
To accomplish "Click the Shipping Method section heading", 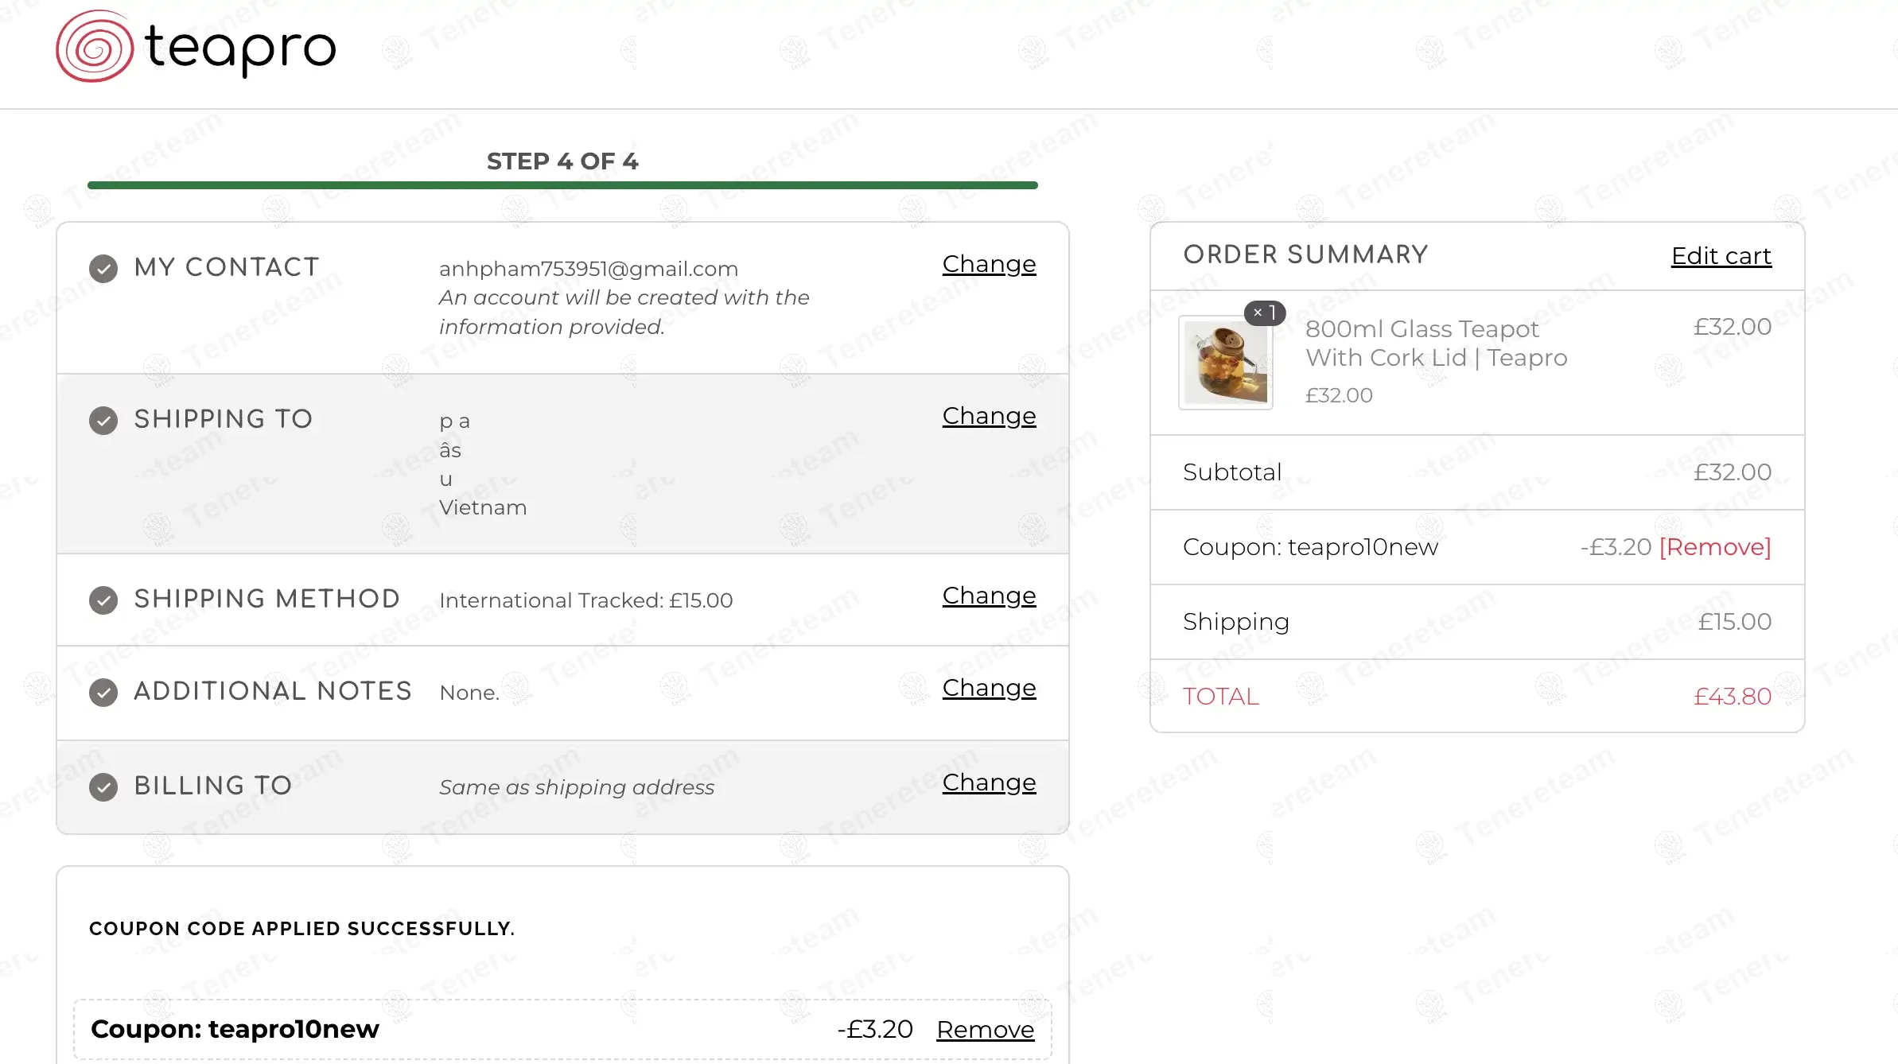I will tap(266, 599).
